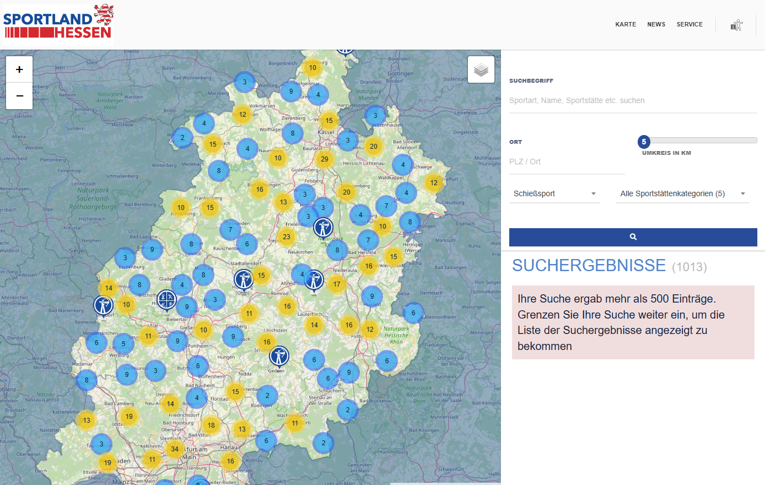The height and width of the screenshot is (485, 765).
Task: Focus the PLZ / Ort input field
Action: 567,162
